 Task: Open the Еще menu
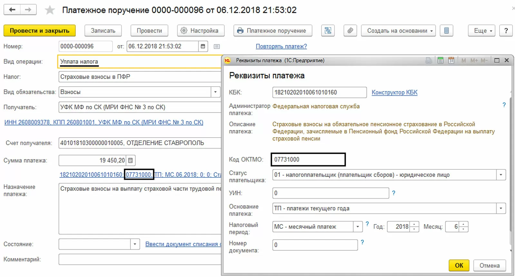[481, 31]
